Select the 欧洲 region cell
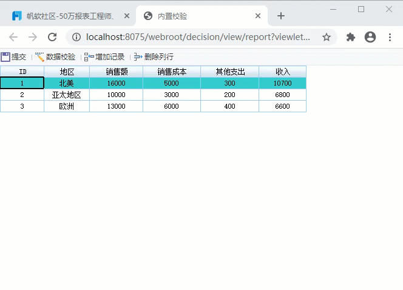The image size is (403, 290). click(x=67, y=106)
